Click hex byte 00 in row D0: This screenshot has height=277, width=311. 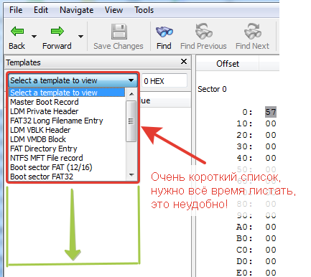tap(271, 261)
